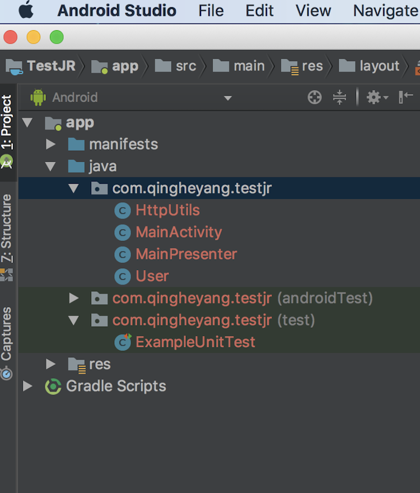Collapse the app module node

27,122
